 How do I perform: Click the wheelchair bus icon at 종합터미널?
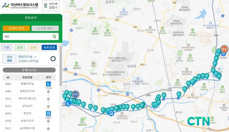pos(48,84)
